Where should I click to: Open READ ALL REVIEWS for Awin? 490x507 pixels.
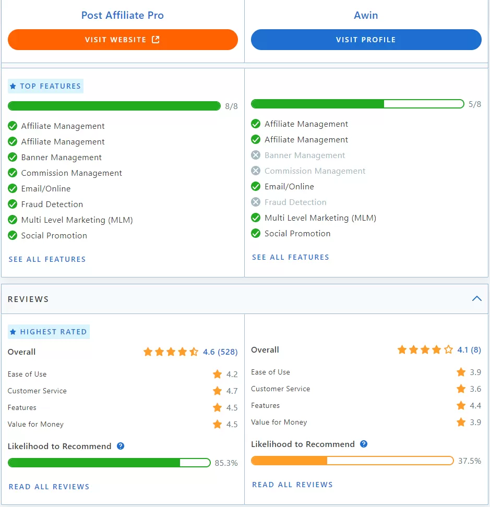click(292, 485)
